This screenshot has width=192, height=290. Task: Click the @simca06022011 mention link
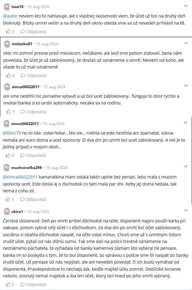[20, 177]
